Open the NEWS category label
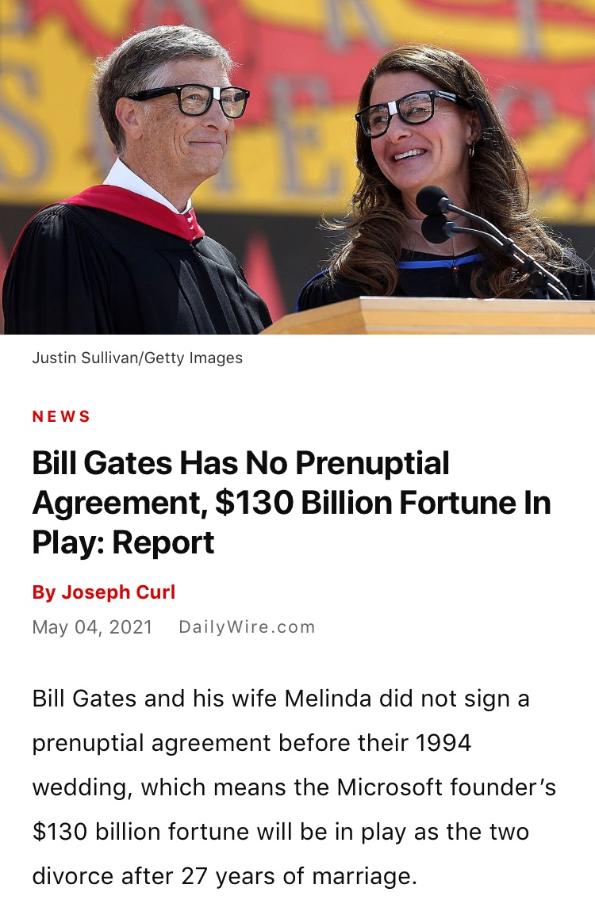Image resolution: width=595 pixels, height=919 pixels. [61, 416]
